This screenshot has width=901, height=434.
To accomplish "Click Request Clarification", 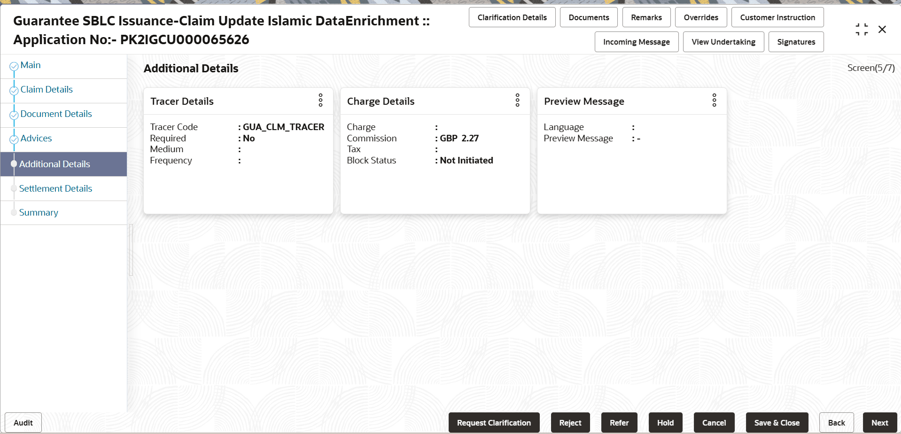I will coord(494,423).
